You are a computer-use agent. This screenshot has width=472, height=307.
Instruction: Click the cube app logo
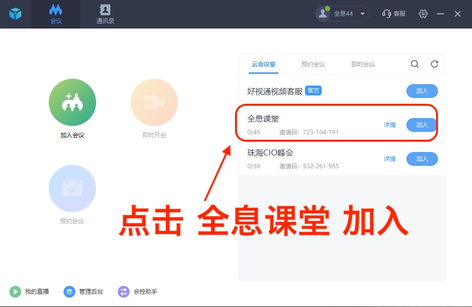tap(15, 14)
